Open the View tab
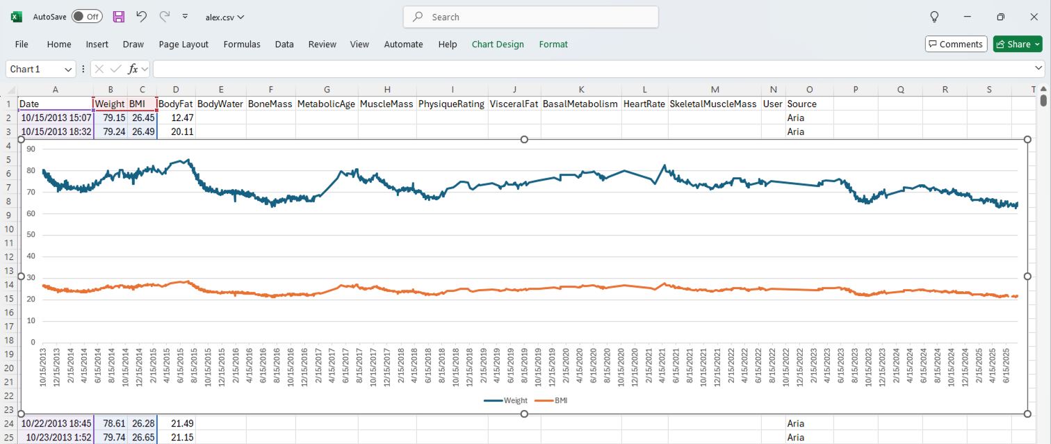The width and height of the screenshot is (1051, 444). point(359,44)
